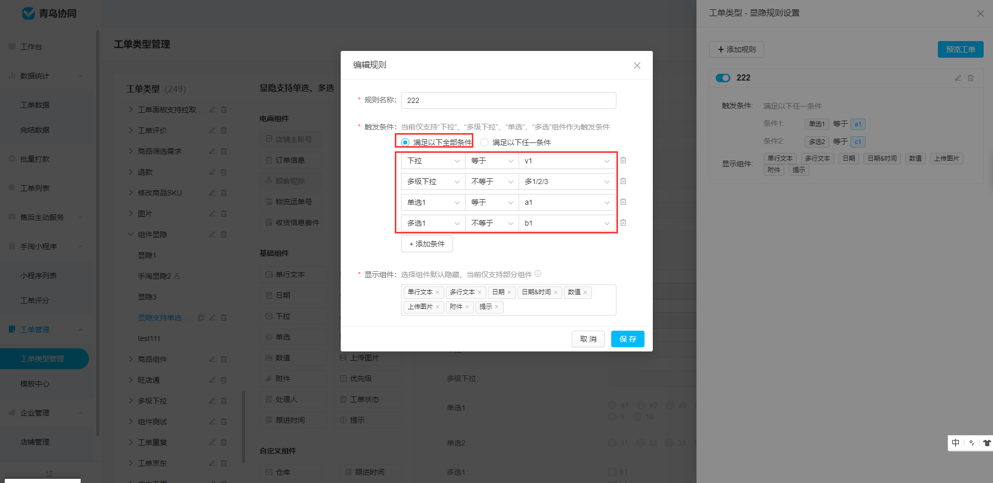Click the 规则名称 input field
The width and height of the screenshot is (993, 483).
509,100
